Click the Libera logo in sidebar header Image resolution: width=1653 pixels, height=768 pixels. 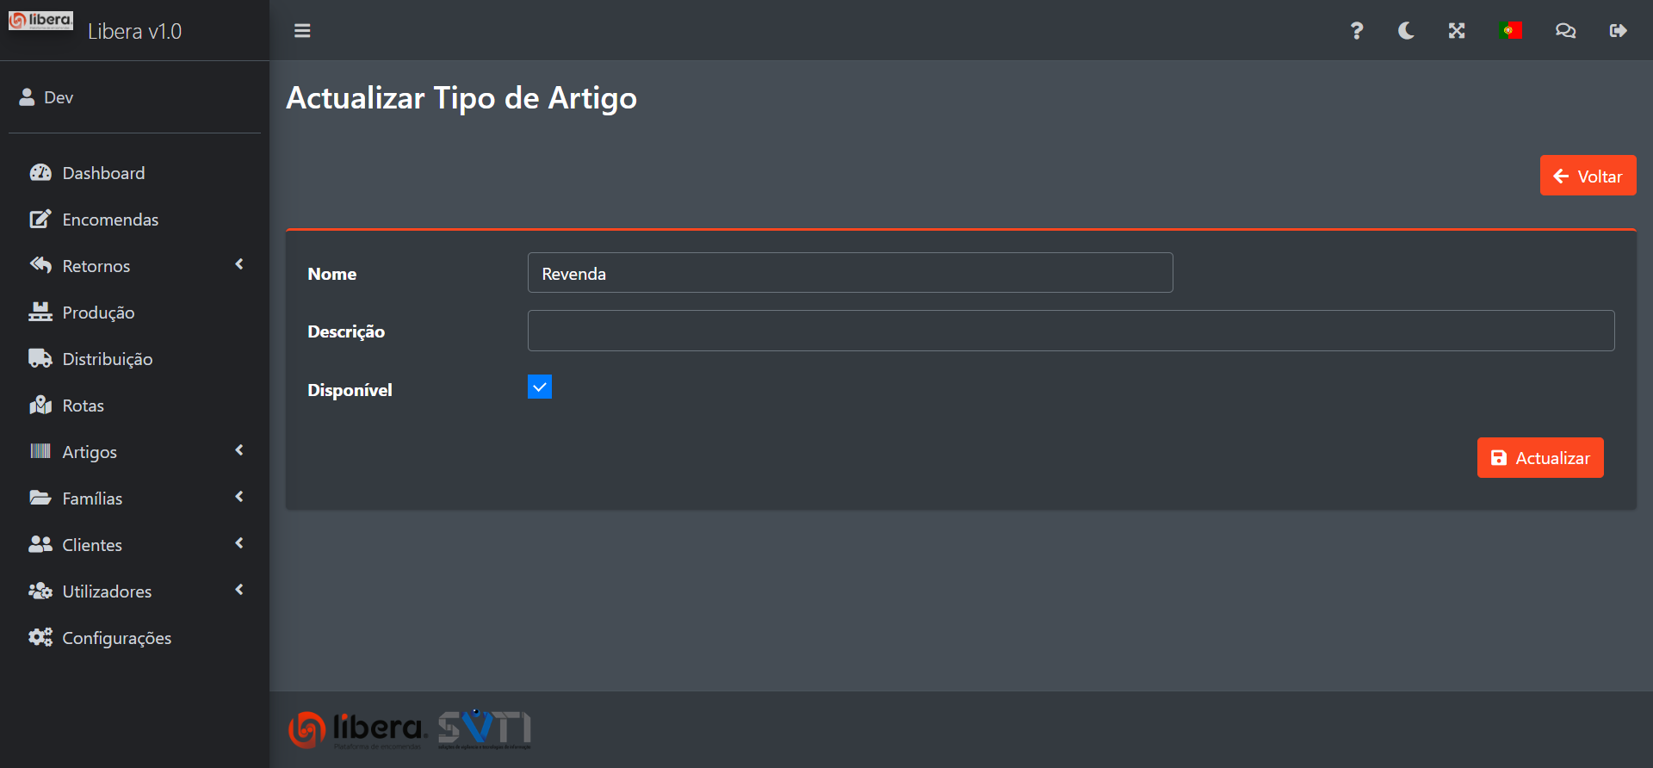pyautogui.click(x=41, y=21)
